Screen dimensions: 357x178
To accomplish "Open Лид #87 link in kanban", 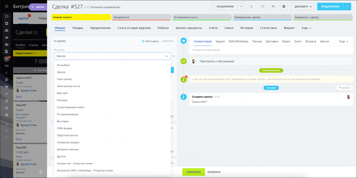I will pos(21,118).
